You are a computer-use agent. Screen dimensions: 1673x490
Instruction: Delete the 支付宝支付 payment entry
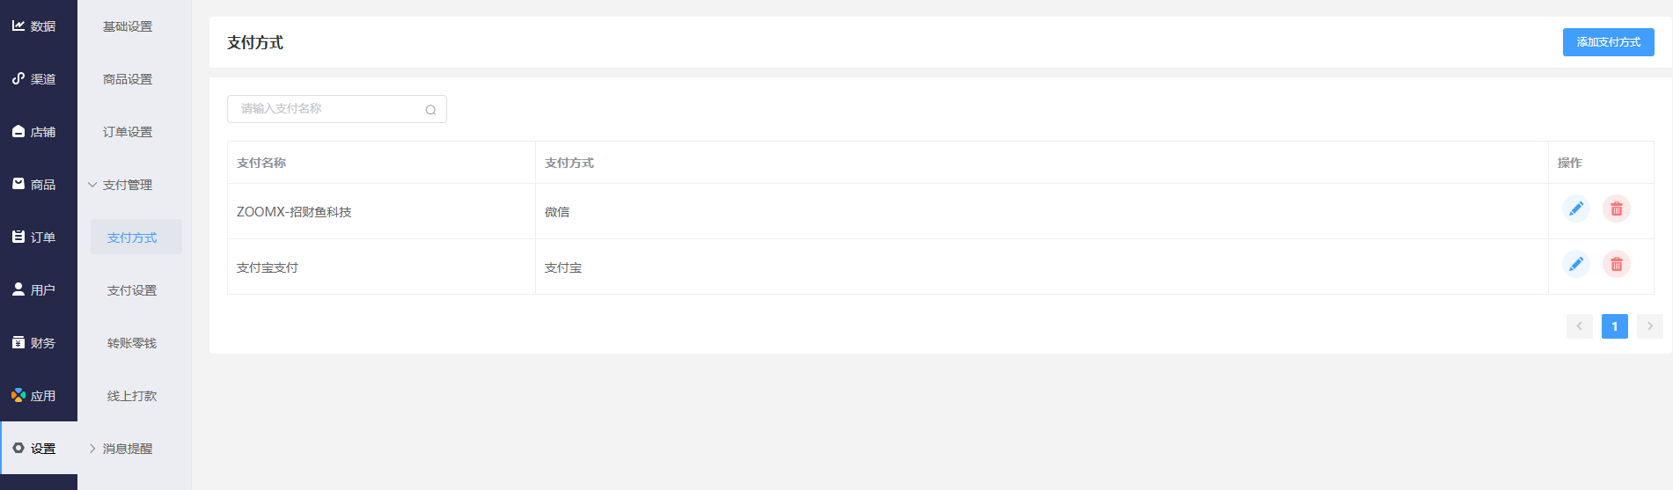1617,264
